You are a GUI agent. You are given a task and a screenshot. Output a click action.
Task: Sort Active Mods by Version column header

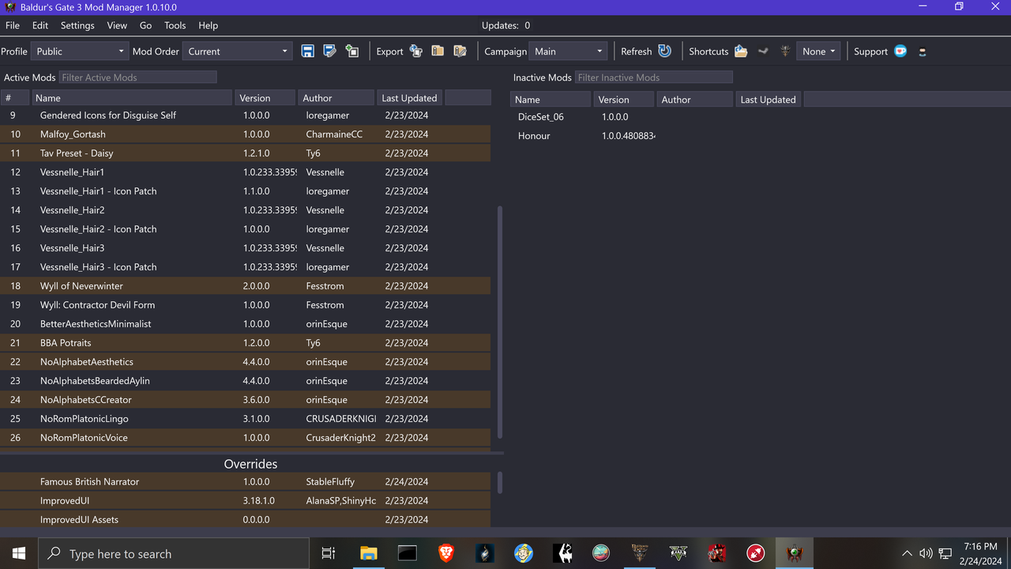click(265, 98)
